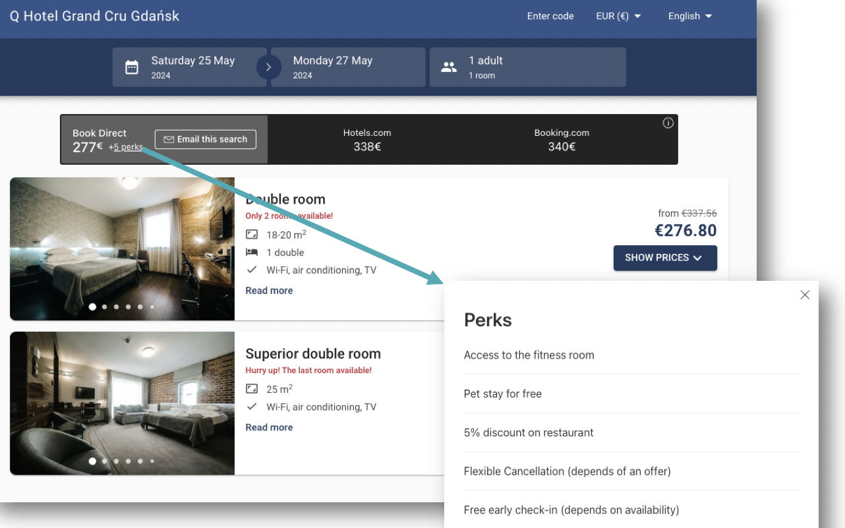The image size is (845, 528).
Task: Click Read more under Superior double room
Action: tap(269, 427)
